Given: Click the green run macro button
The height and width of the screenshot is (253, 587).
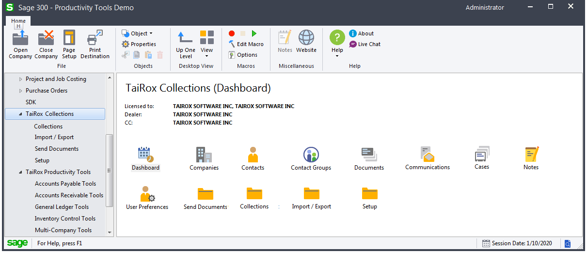Looking at the screenshot, I should pos(254,33).
